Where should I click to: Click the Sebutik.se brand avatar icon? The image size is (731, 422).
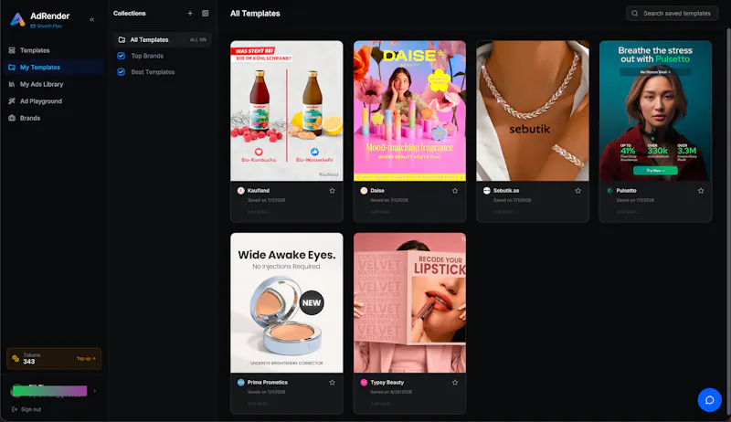pos(487,191)
